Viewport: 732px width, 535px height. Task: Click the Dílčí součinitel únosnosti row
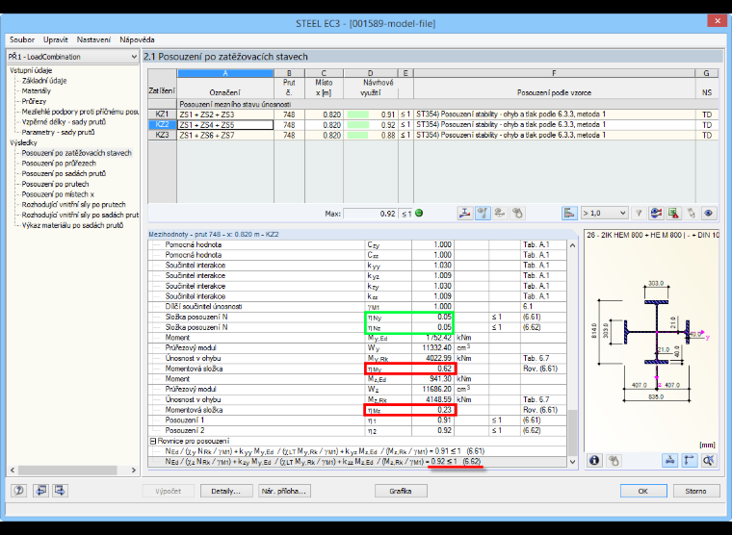pos(357,306)
